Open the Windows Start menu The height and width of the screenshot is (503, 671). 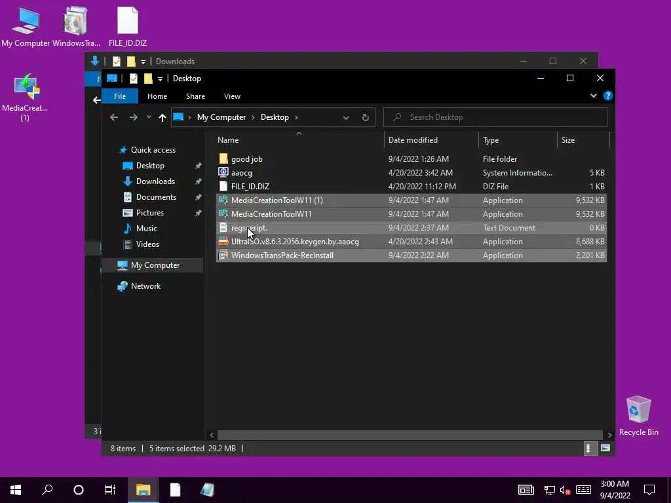(x=16, y=490)
